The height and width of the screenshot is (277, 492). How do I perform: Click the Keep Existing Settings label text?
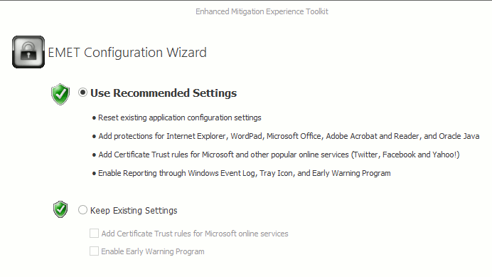(x=134, y=210)
